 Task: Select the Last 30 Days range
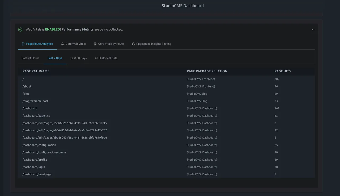tap(79, 58)
